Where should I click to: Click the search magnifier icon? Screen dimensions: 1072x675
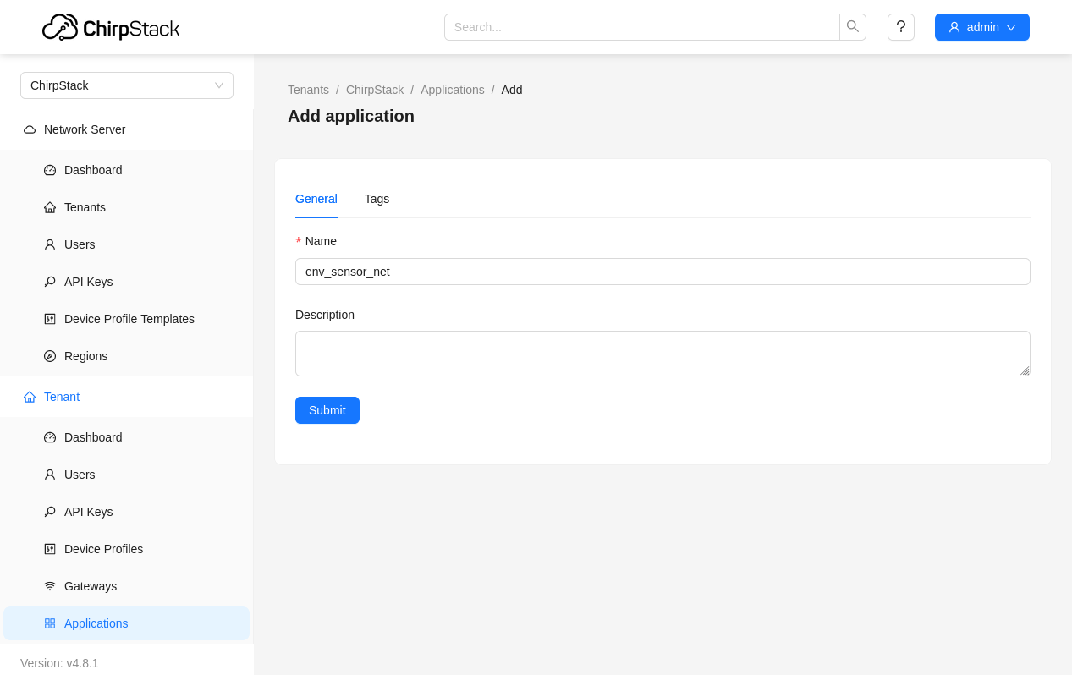[x=853, y=27]
